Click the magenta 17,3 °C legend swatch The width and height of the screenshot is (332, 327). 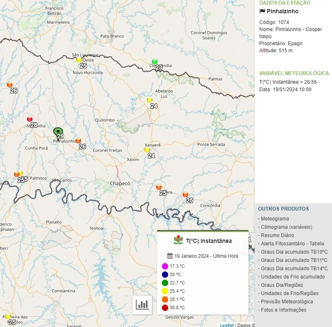tap(165, 266)
